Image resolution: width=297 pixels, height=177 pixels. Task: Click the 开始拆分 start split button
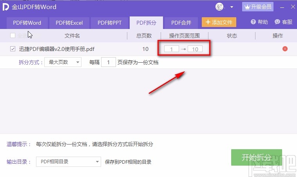tap(257, 157)
